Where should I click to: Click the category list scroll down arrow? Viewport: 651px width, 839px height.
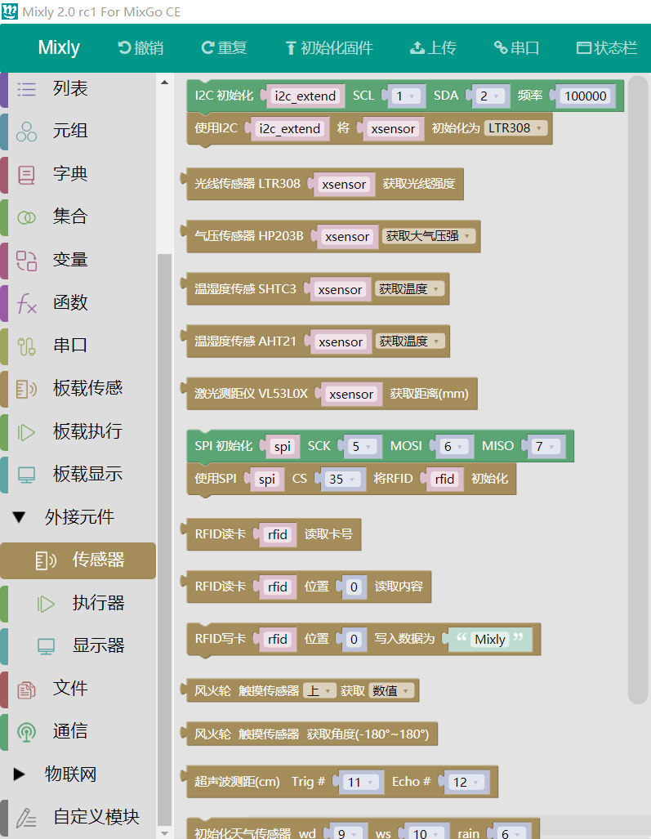click(x=164, y=832)
